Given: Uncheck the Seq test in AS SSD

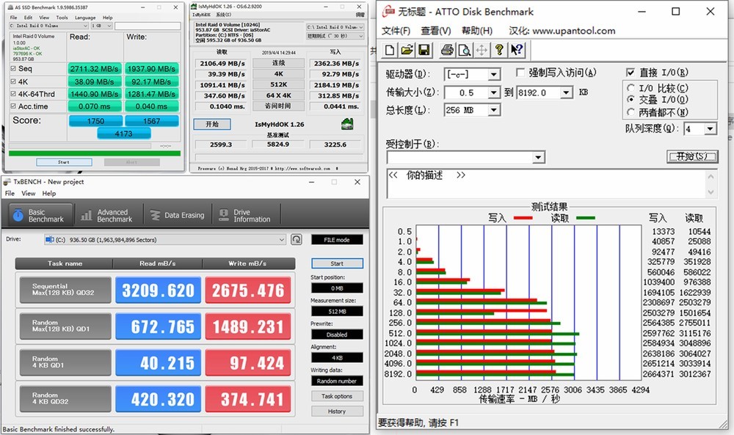Looking at the screenshot, I should coord(13,68).
